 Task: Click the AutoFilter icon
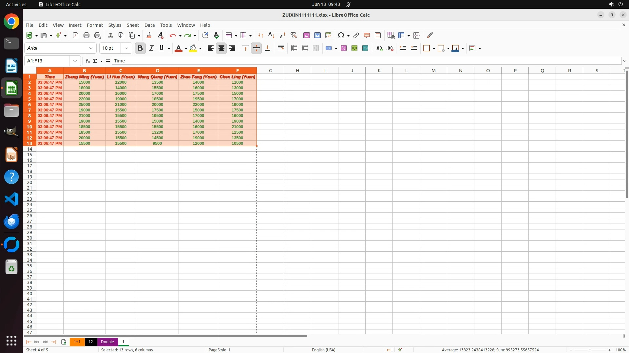294,35
